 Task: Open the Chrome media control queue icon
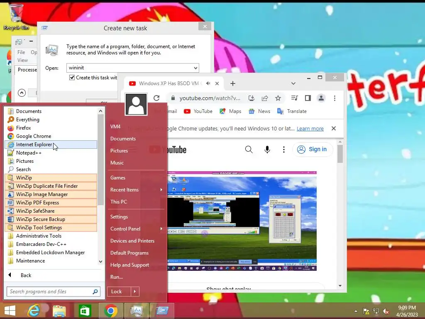tap(294, 98)
